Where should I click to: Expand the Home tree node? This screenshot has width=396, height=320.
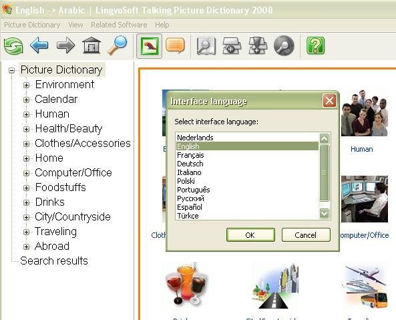click(x=26, y=158)
